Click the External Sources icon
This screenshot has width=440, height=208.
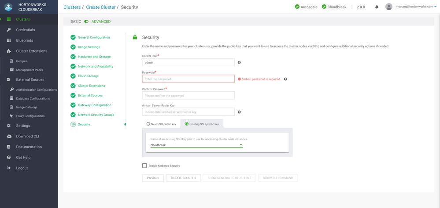click(9, 80)
